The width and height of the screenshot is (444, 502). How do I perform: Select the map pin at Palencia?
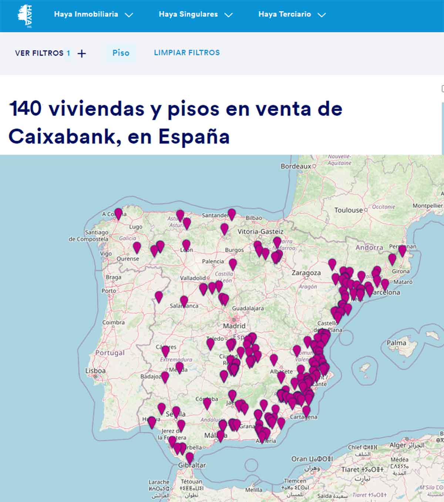[x=232, y=264]
